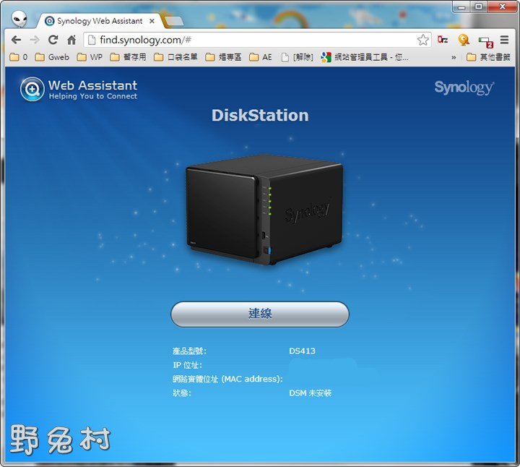Screen dimensions: 520x467
Task: Open the 暫存用 bookmarks folder
Action: click(128, 57)
